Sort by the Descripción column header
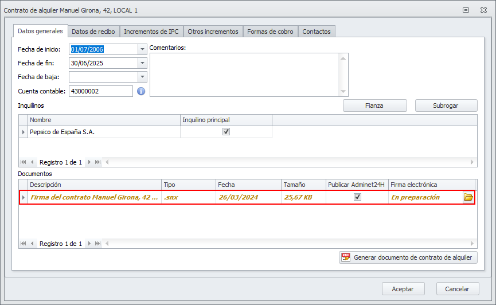 click(x=95, y=185)
